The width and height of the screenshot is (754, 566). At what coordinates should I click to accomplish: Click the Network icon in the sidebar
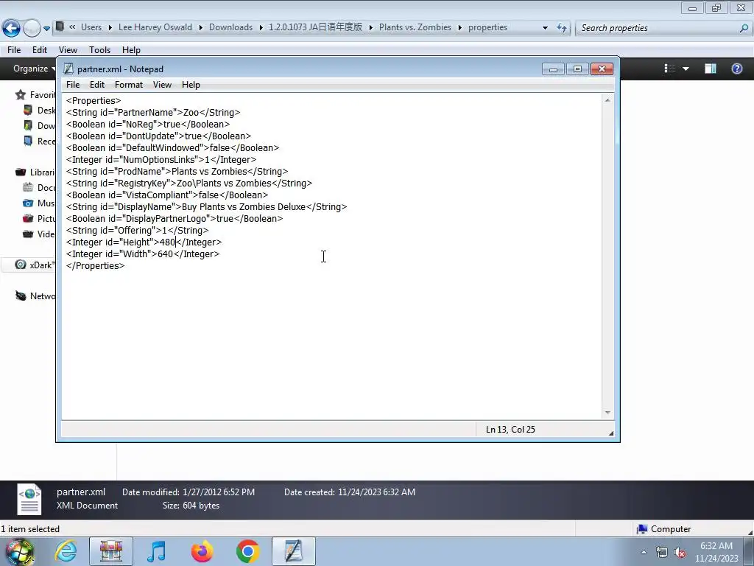tap(20, 296)
